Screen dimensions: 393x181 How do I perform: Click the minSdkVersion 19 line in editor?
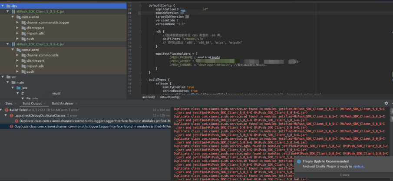pyautogui.click(x=170, y=13)
